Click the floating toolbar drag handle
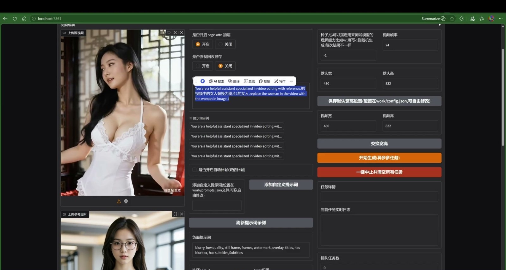Viewport: 506px width, 270px height. pyautogui.click(x=196, y=81)
